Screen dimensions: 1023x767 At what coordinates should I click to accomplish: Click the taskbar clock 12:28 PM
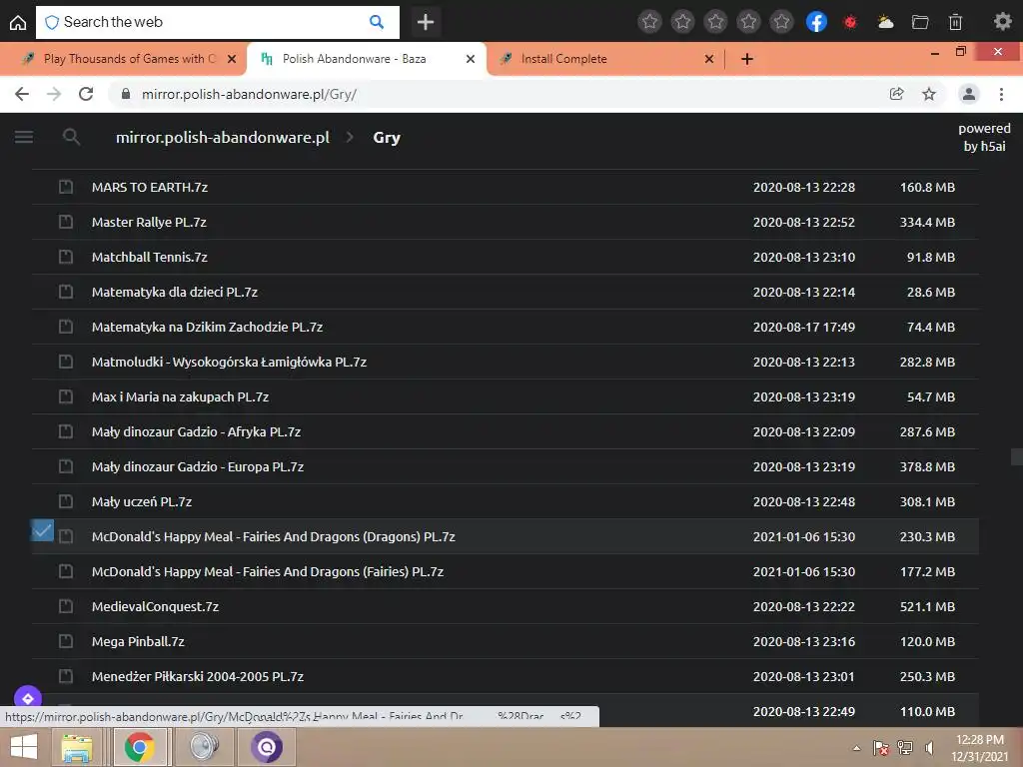tap(979, 748)
